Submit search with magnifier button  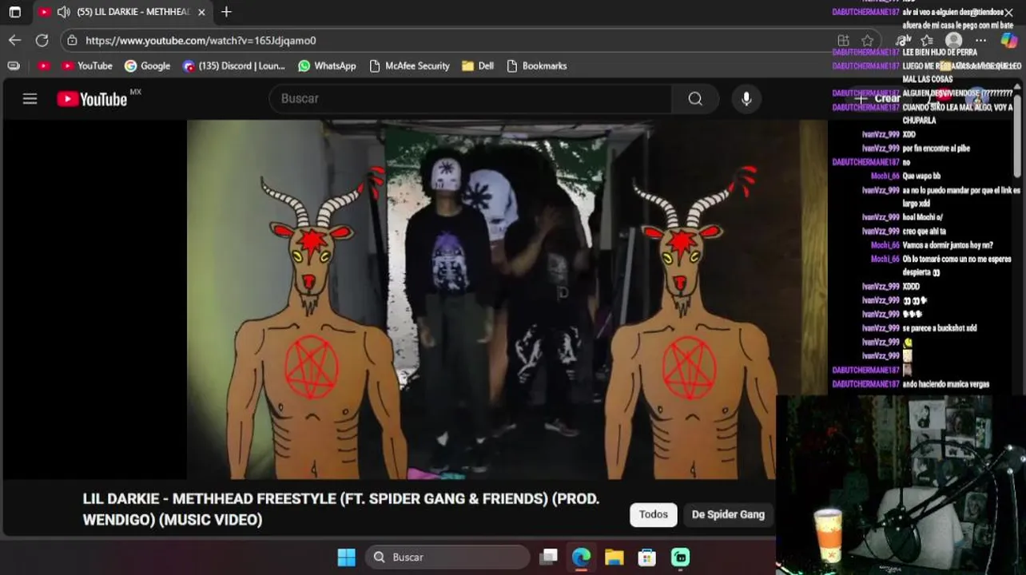click(x=695, y=98)
